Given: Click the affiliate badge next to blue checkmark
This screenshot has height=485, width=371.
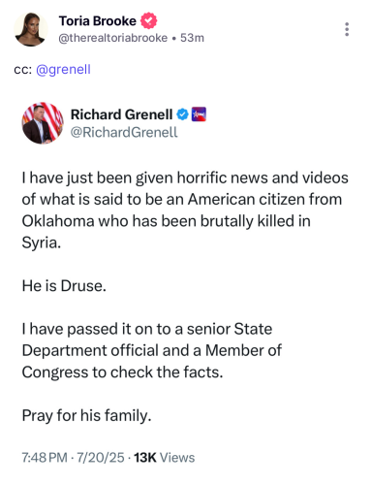Looking at the screenshot, I should [x=199, y=114].
